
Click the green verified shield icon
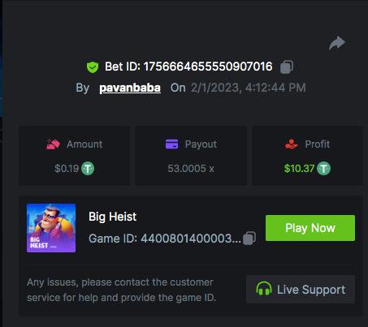pos(93,67)
